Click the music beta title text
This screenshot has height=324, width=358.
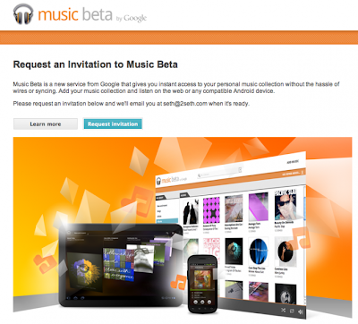(75, 14)
